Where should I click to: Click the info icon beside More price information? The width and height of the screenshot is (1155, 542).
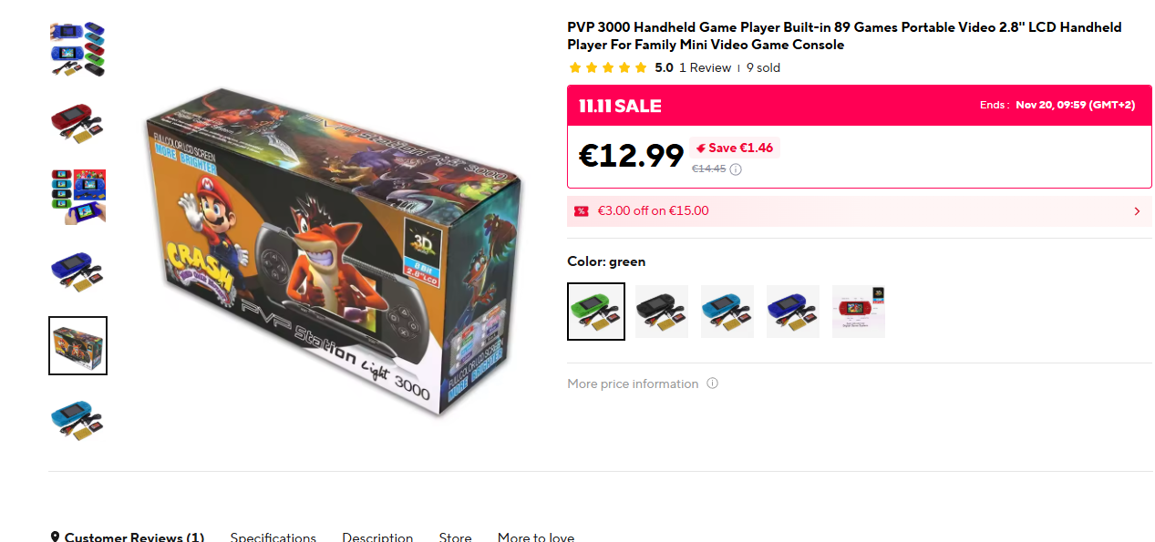[x=713, y=383]
